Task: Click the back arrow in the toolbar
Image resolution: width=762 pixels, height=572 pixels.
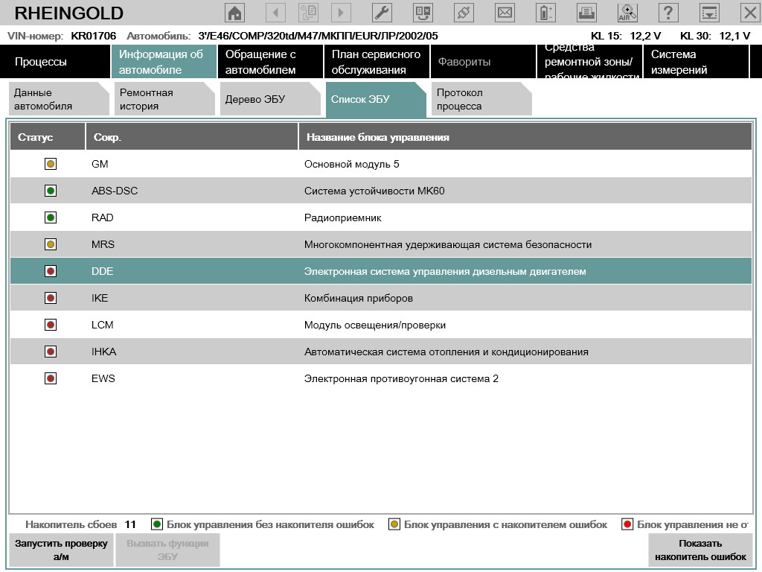Action: point(275,13)
